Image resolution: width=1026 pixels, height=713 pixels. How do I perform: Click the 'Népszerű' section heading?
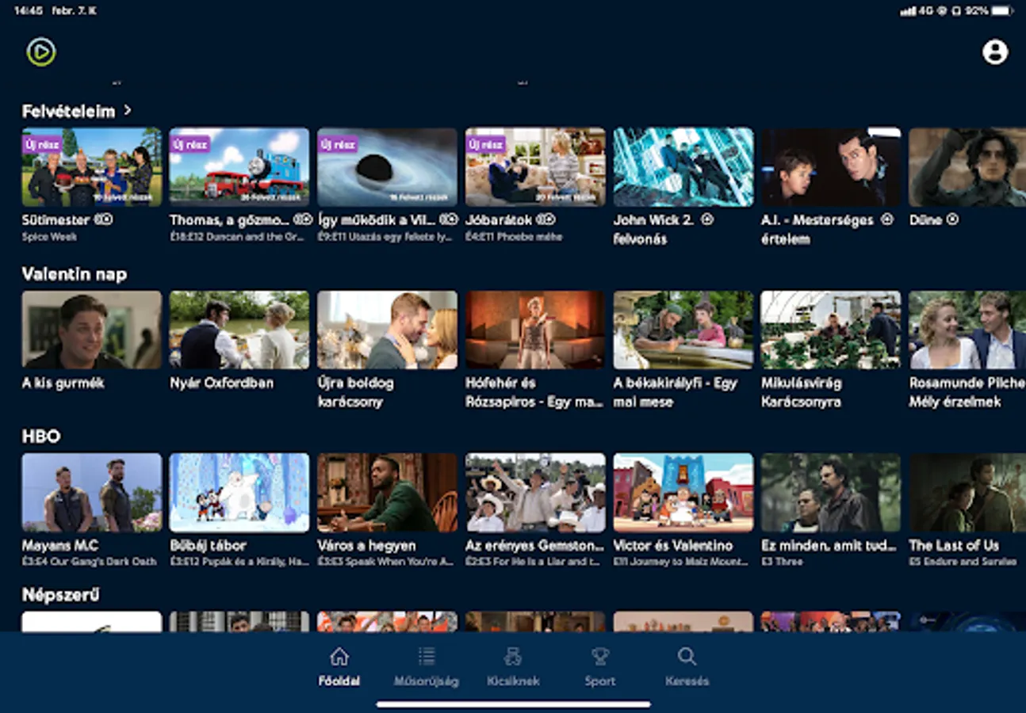coord(60,595)
